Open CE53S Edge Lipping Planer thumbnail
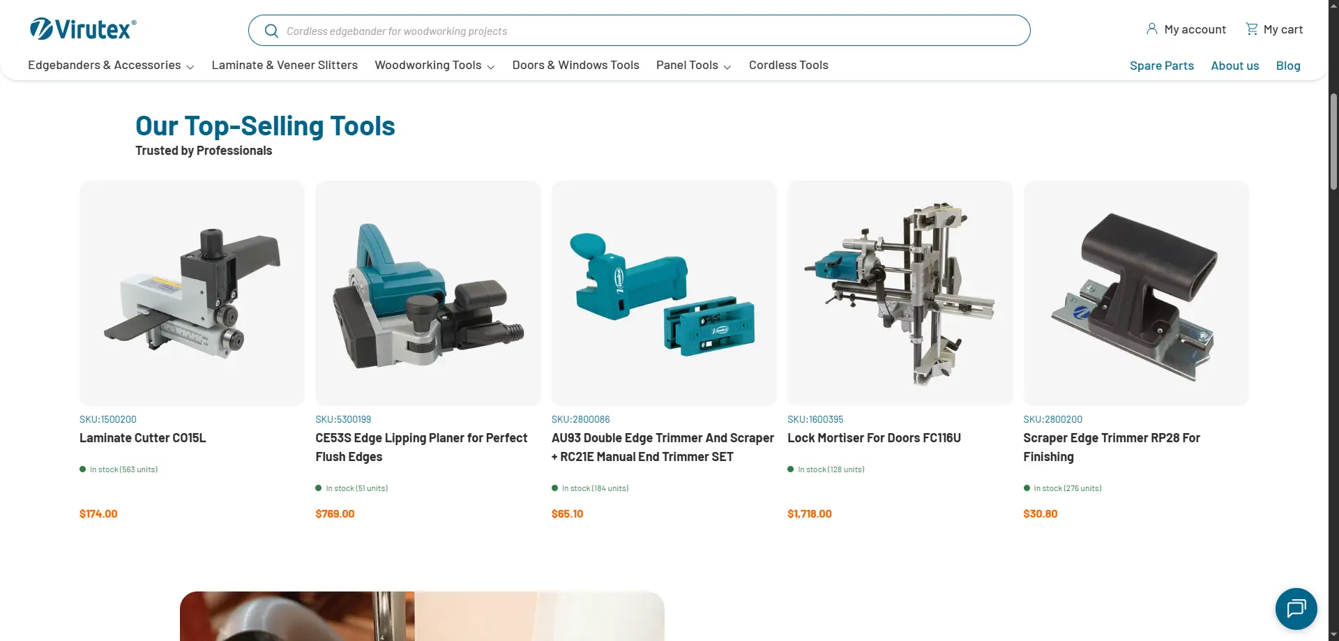 [x=428, y=293]
